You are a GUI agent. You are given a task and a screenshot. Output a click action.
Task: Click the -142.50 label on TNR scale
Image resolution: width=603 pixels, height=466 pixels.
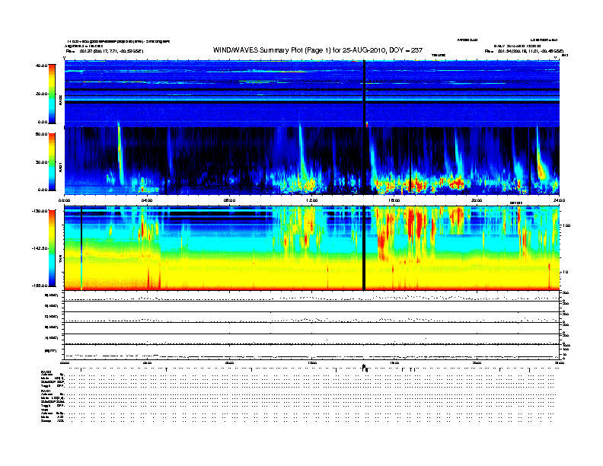click(40, 248)
